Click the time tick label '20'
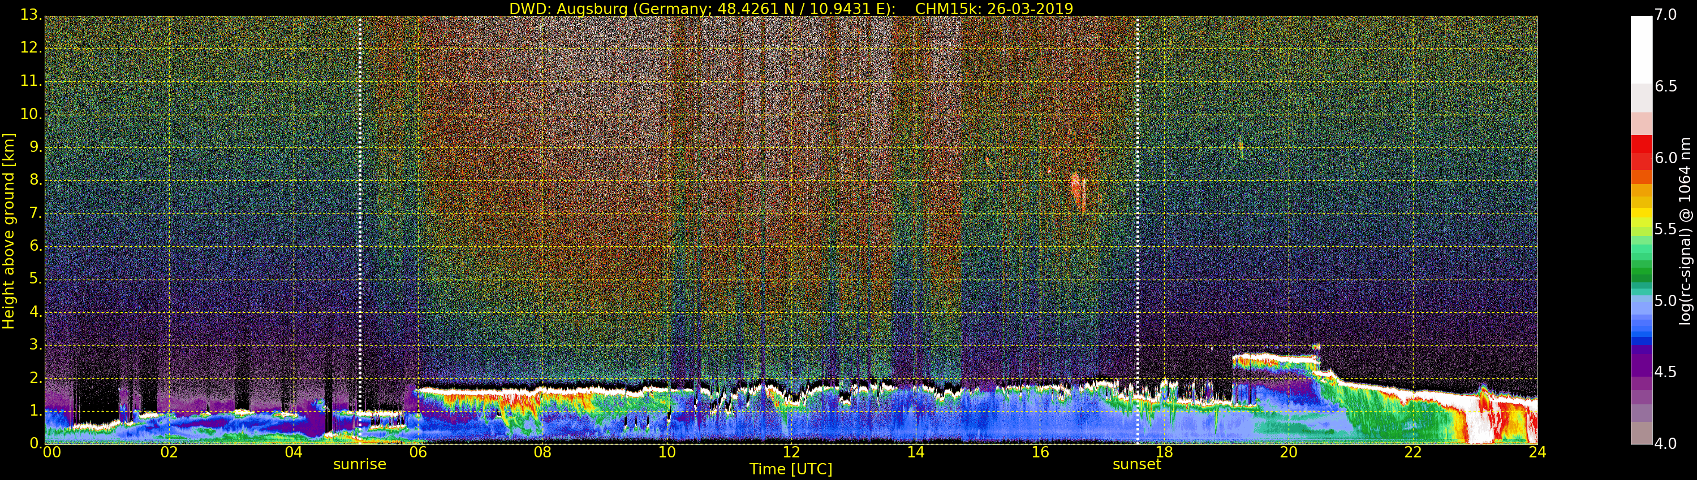This screenshot has height=480, width=1697. coord(1289,452)
